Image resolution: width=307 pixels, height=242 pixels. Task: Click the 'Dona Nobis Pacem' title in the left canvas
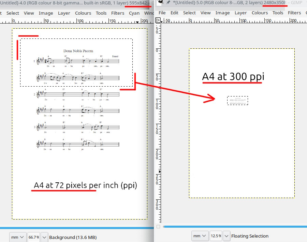point(78,51)
